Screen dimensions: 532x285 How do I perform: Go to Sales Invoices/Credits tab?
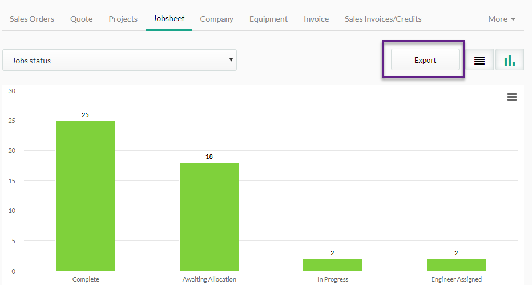click(383, 19)
